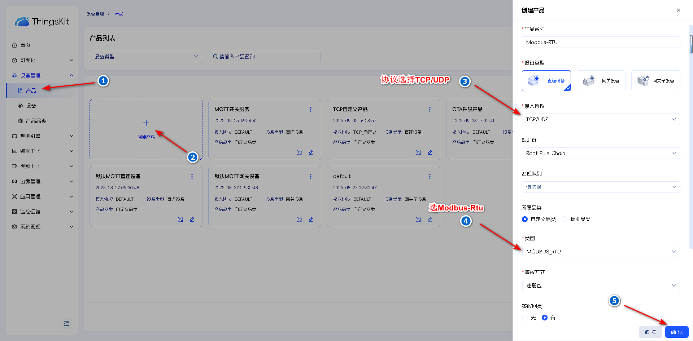This screenshot has height=341, width=693.
Task: Click edit pencil icon on TCP自定义产品 card
Action: [430, 152]
